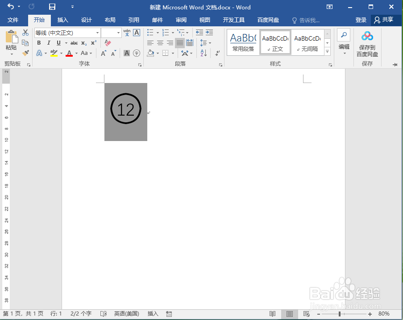Viewport: 403px width, 320px height.
Task: Open the line spacing dropdown
Action: click(206, 43)
